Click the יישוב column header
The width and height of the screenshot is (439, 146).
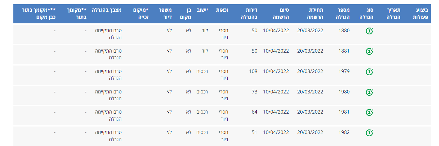[x=202, y=10]
